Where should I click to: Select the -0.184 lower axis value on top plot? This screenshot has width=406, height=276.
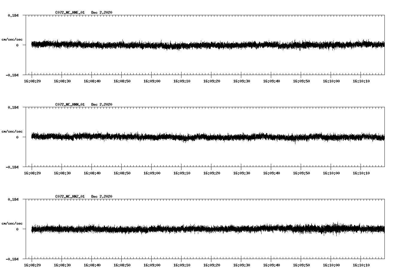11,75
